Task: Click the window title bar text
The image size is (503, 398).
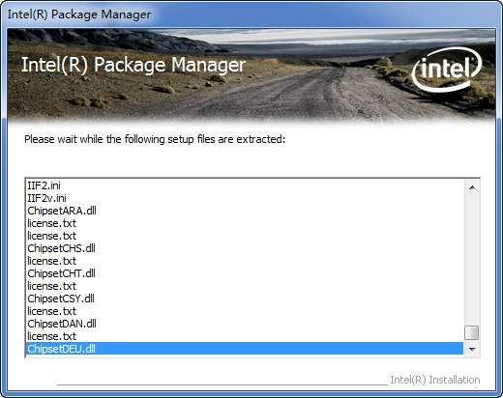Action: (x=79, y=14)
